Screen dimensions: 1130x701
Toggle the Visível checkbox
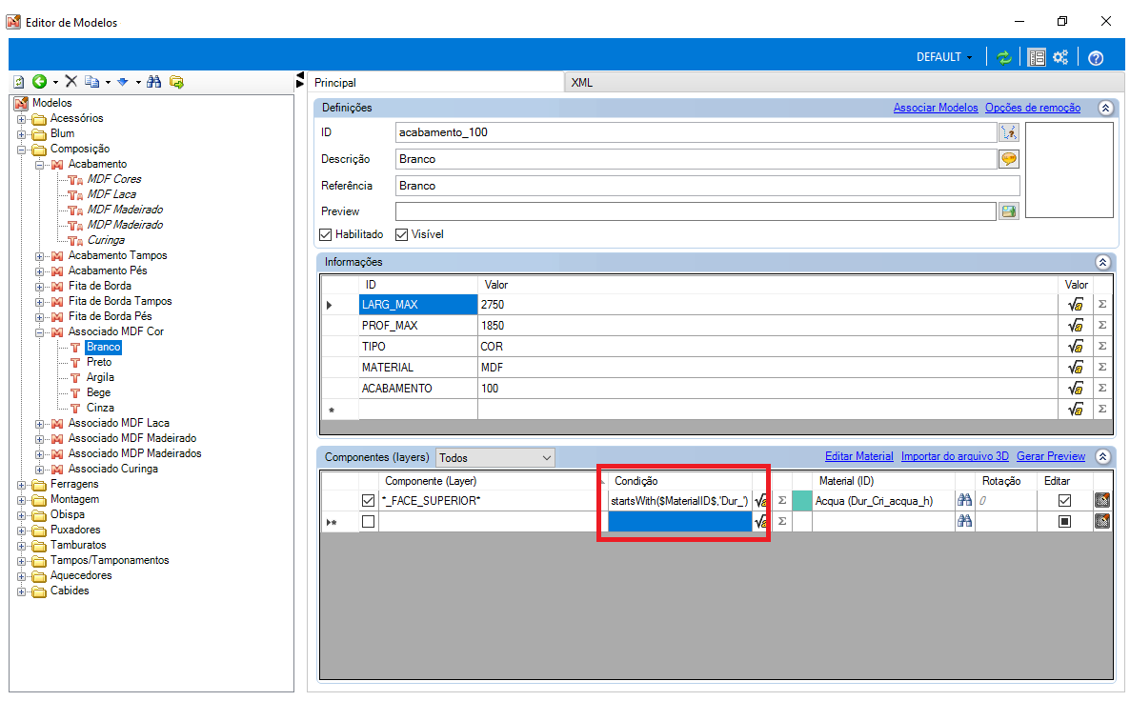402,235
